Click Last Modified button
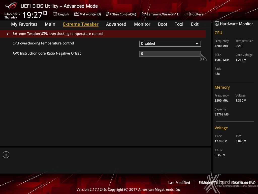 tap(179, 183)
